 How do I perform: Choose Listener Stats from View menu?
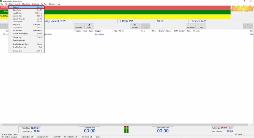(17, 16)
